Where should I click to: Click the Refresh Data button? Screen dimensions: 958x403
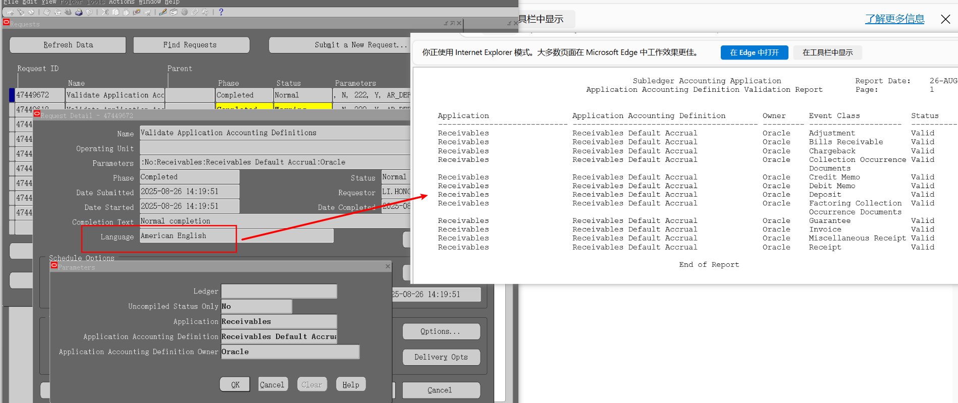pos(68,45)
